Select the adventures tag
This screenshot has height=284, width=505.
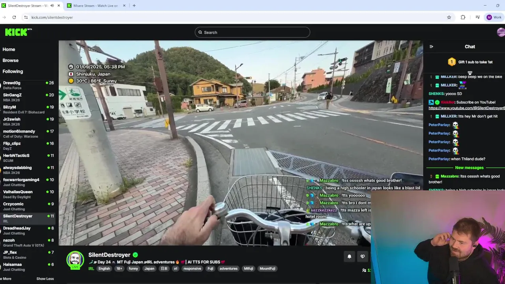228,269
